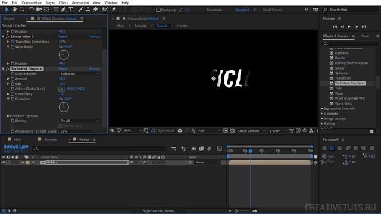This screenshot has width=381, height=214.
Task: Select Wave Warp effect in list
Action: [343, 103]
